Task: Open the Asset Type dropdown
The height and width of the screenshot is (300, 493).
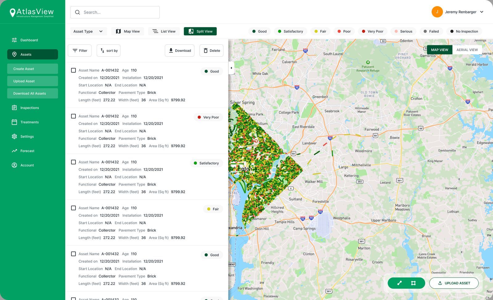Action: click(88, 31)
